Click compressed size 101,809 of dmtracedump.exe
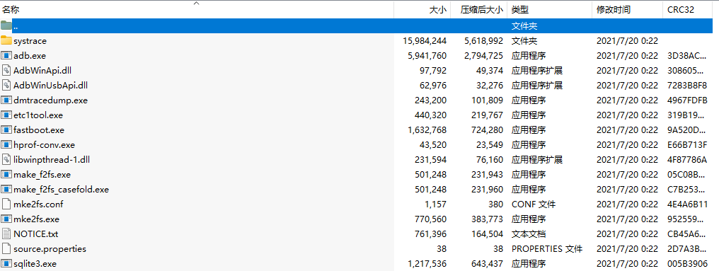 click(488, 100)
